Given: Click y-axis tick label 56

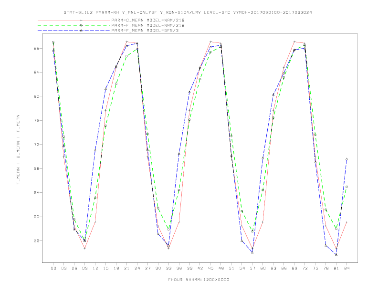Looking at the screenshot, I should (37, 240).
